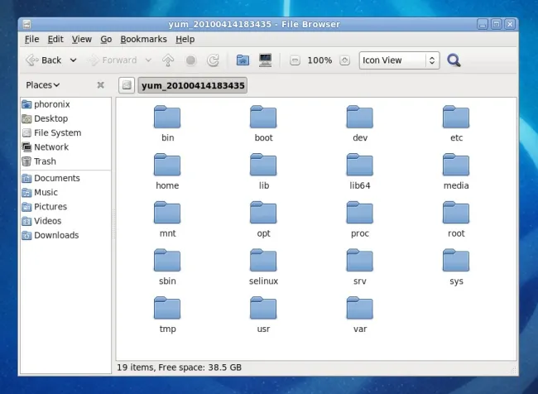The height and width of the screenshot is (394, 538).
Task: Zoom out with the minus icon
Action: coord(295,60)
